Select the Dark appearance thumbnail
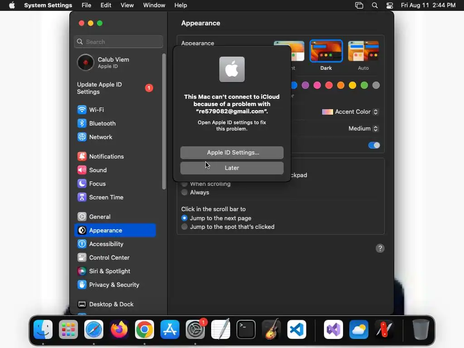 click(x=326, y=51)
